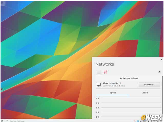164x123 pixels.
Task: Open the panel settings hamburger icon
Action: click(161, 121)
